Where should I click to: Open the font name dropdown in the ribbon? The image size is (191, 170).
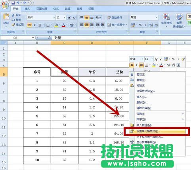tap(54, 17)
